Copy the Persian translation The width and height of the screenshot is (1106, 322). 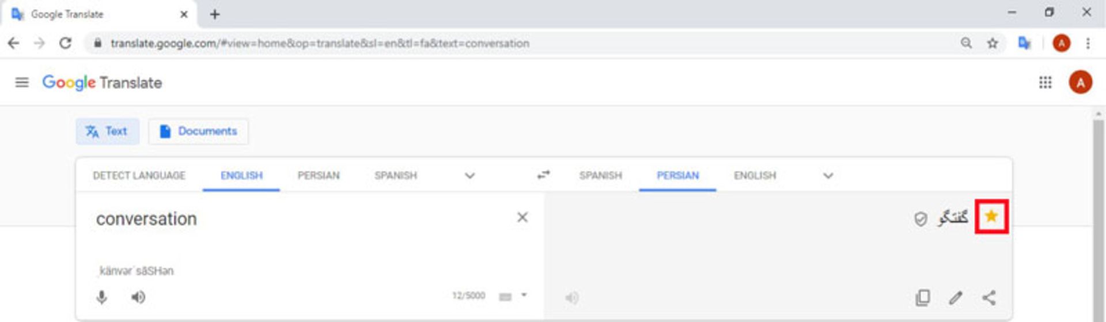(x=922, y=298)
